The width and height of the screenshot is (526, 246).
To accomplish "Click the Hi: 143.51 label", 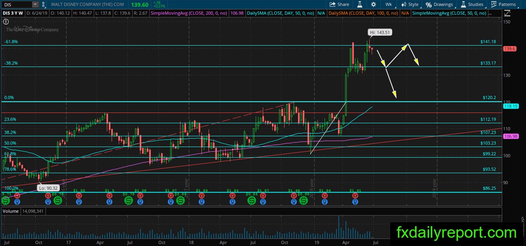I will point(380,32).
